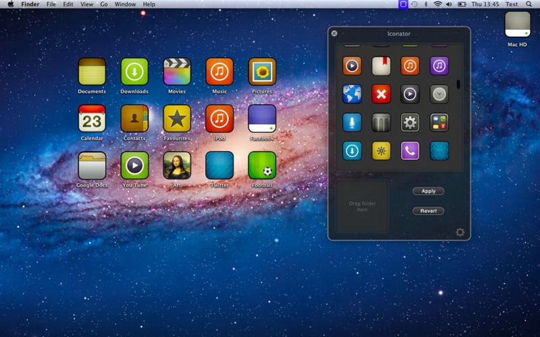Select the purple phone icon
Screen dimensions: 540x337
click(410, 150)
